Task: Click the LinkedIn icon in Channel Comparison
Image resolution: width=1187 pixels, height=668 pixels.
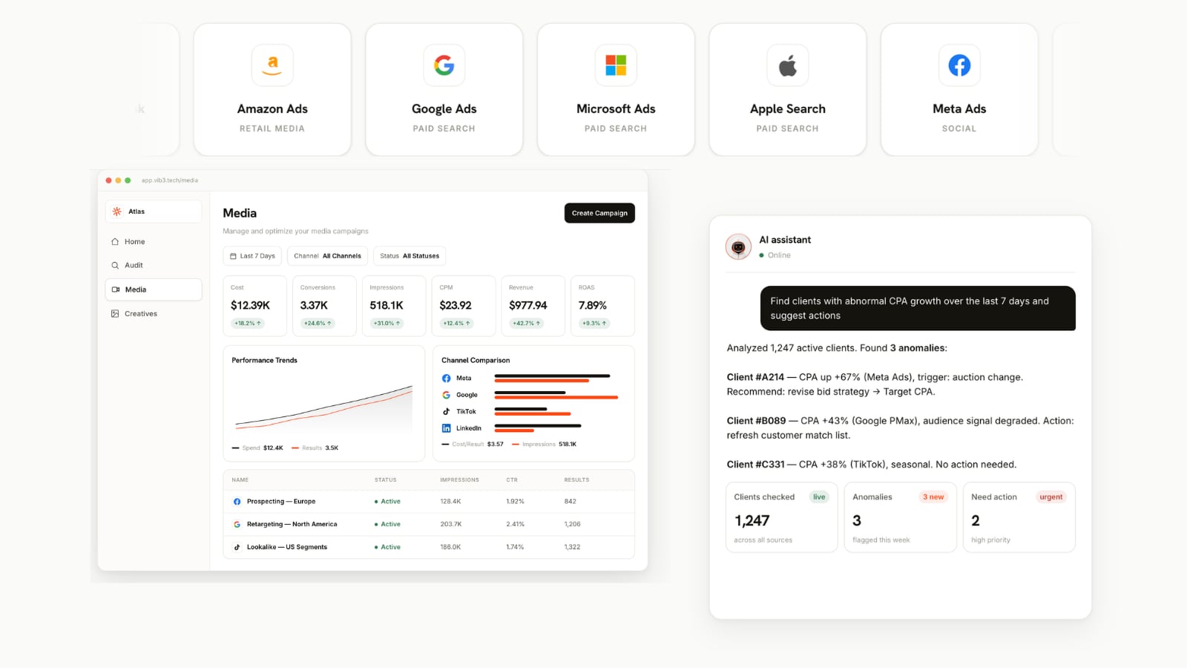Action: [446, 428]
